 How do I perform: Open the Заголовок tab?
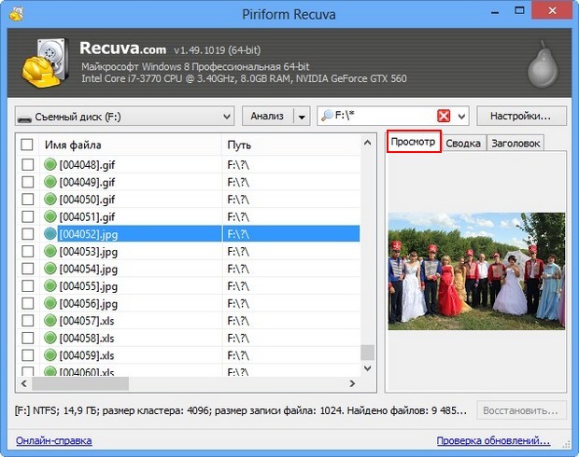click(515, 144)
